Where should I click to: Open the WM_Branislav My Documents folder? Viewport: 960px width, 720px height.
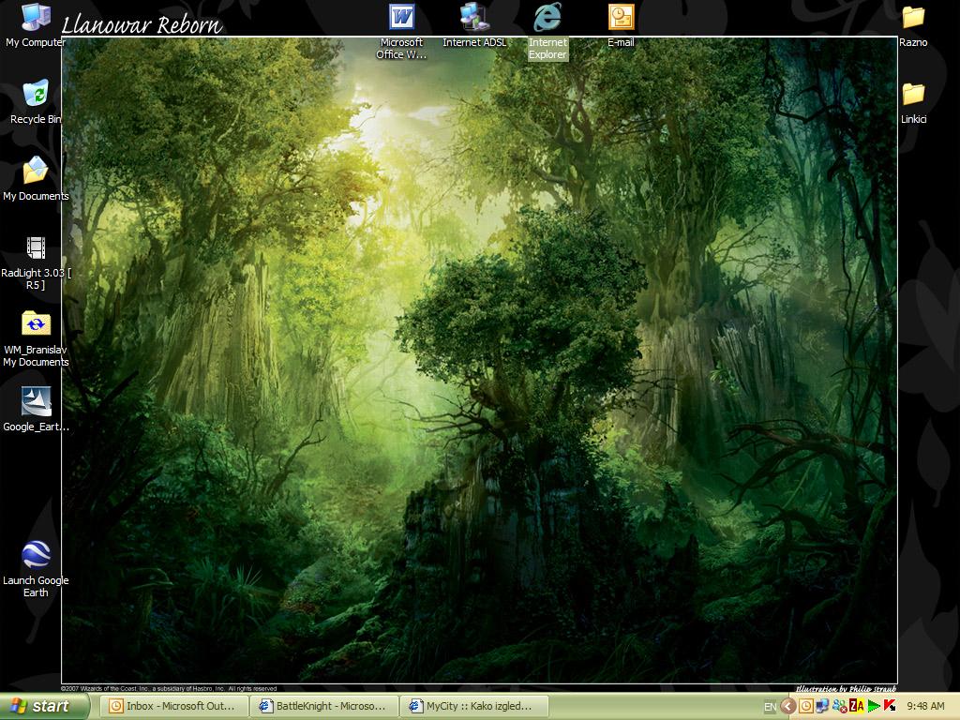[x=36, y=325]
